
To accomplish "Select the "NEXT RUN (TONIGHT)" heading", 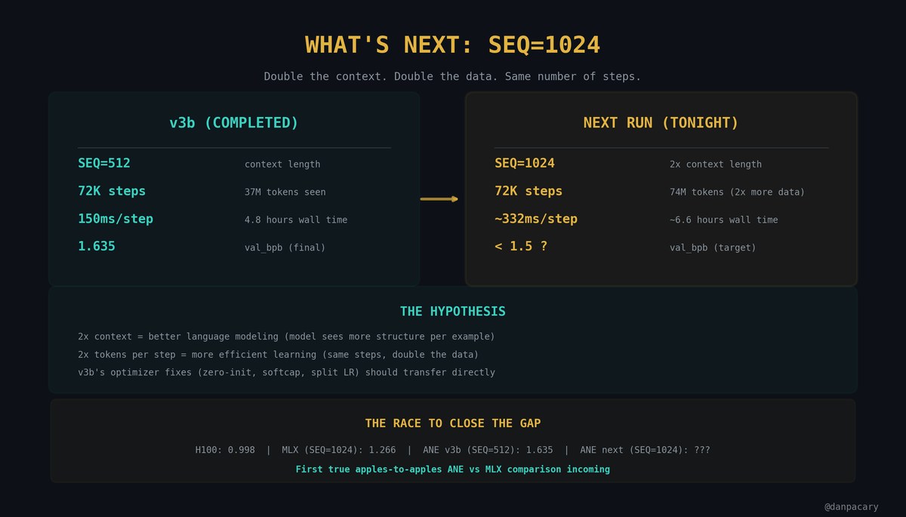I will 661,122.
